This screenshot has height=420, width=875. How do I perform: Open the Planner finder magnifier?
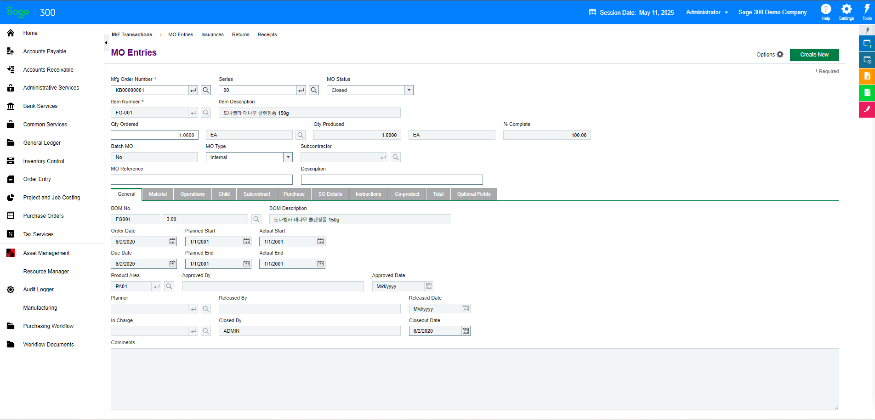tap(206, 309)
